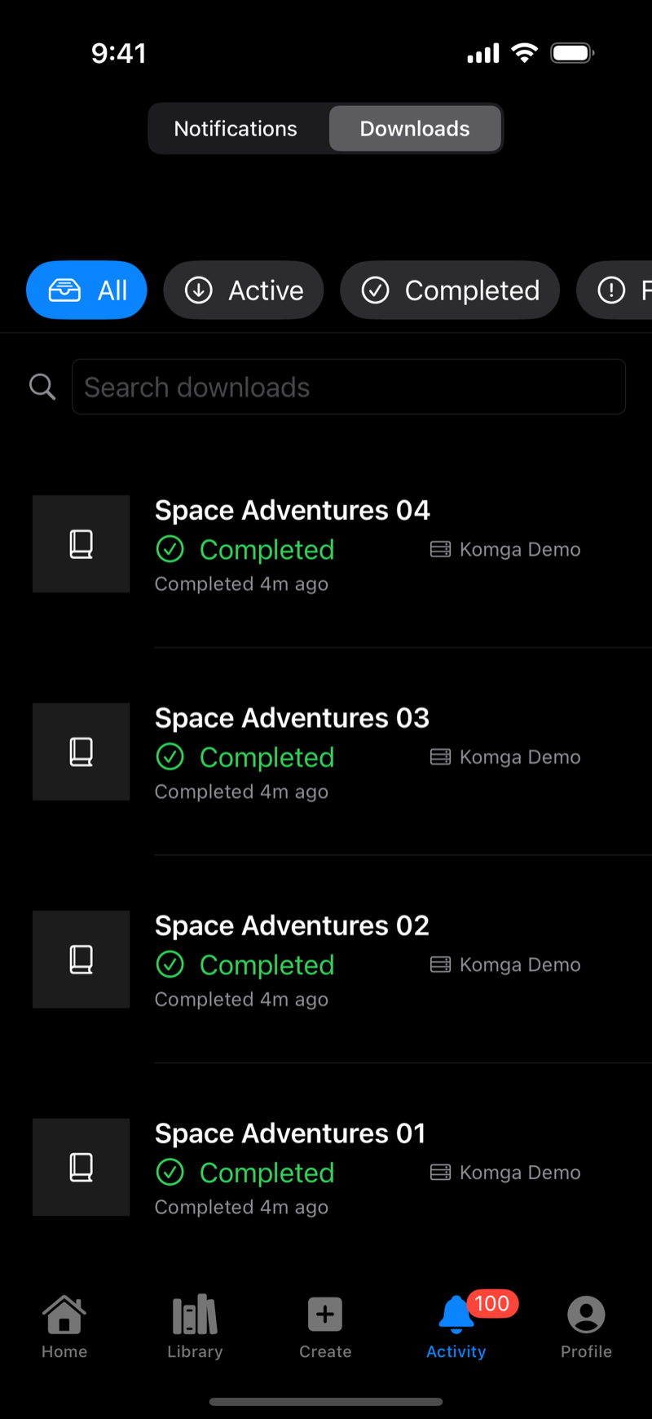
Task: Click the search magnifying glass icon
Action: 42,387
